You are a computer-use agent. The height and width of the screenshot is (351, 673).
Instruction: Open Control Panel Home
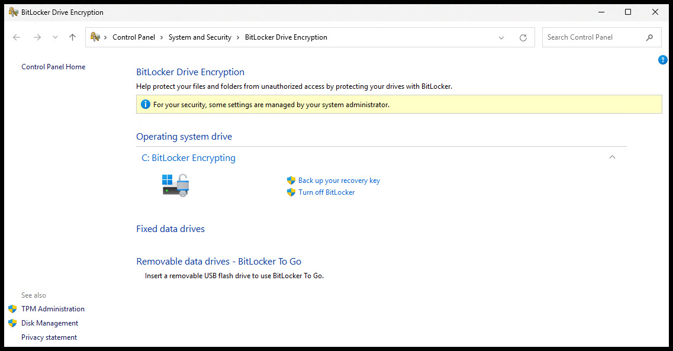53,66
